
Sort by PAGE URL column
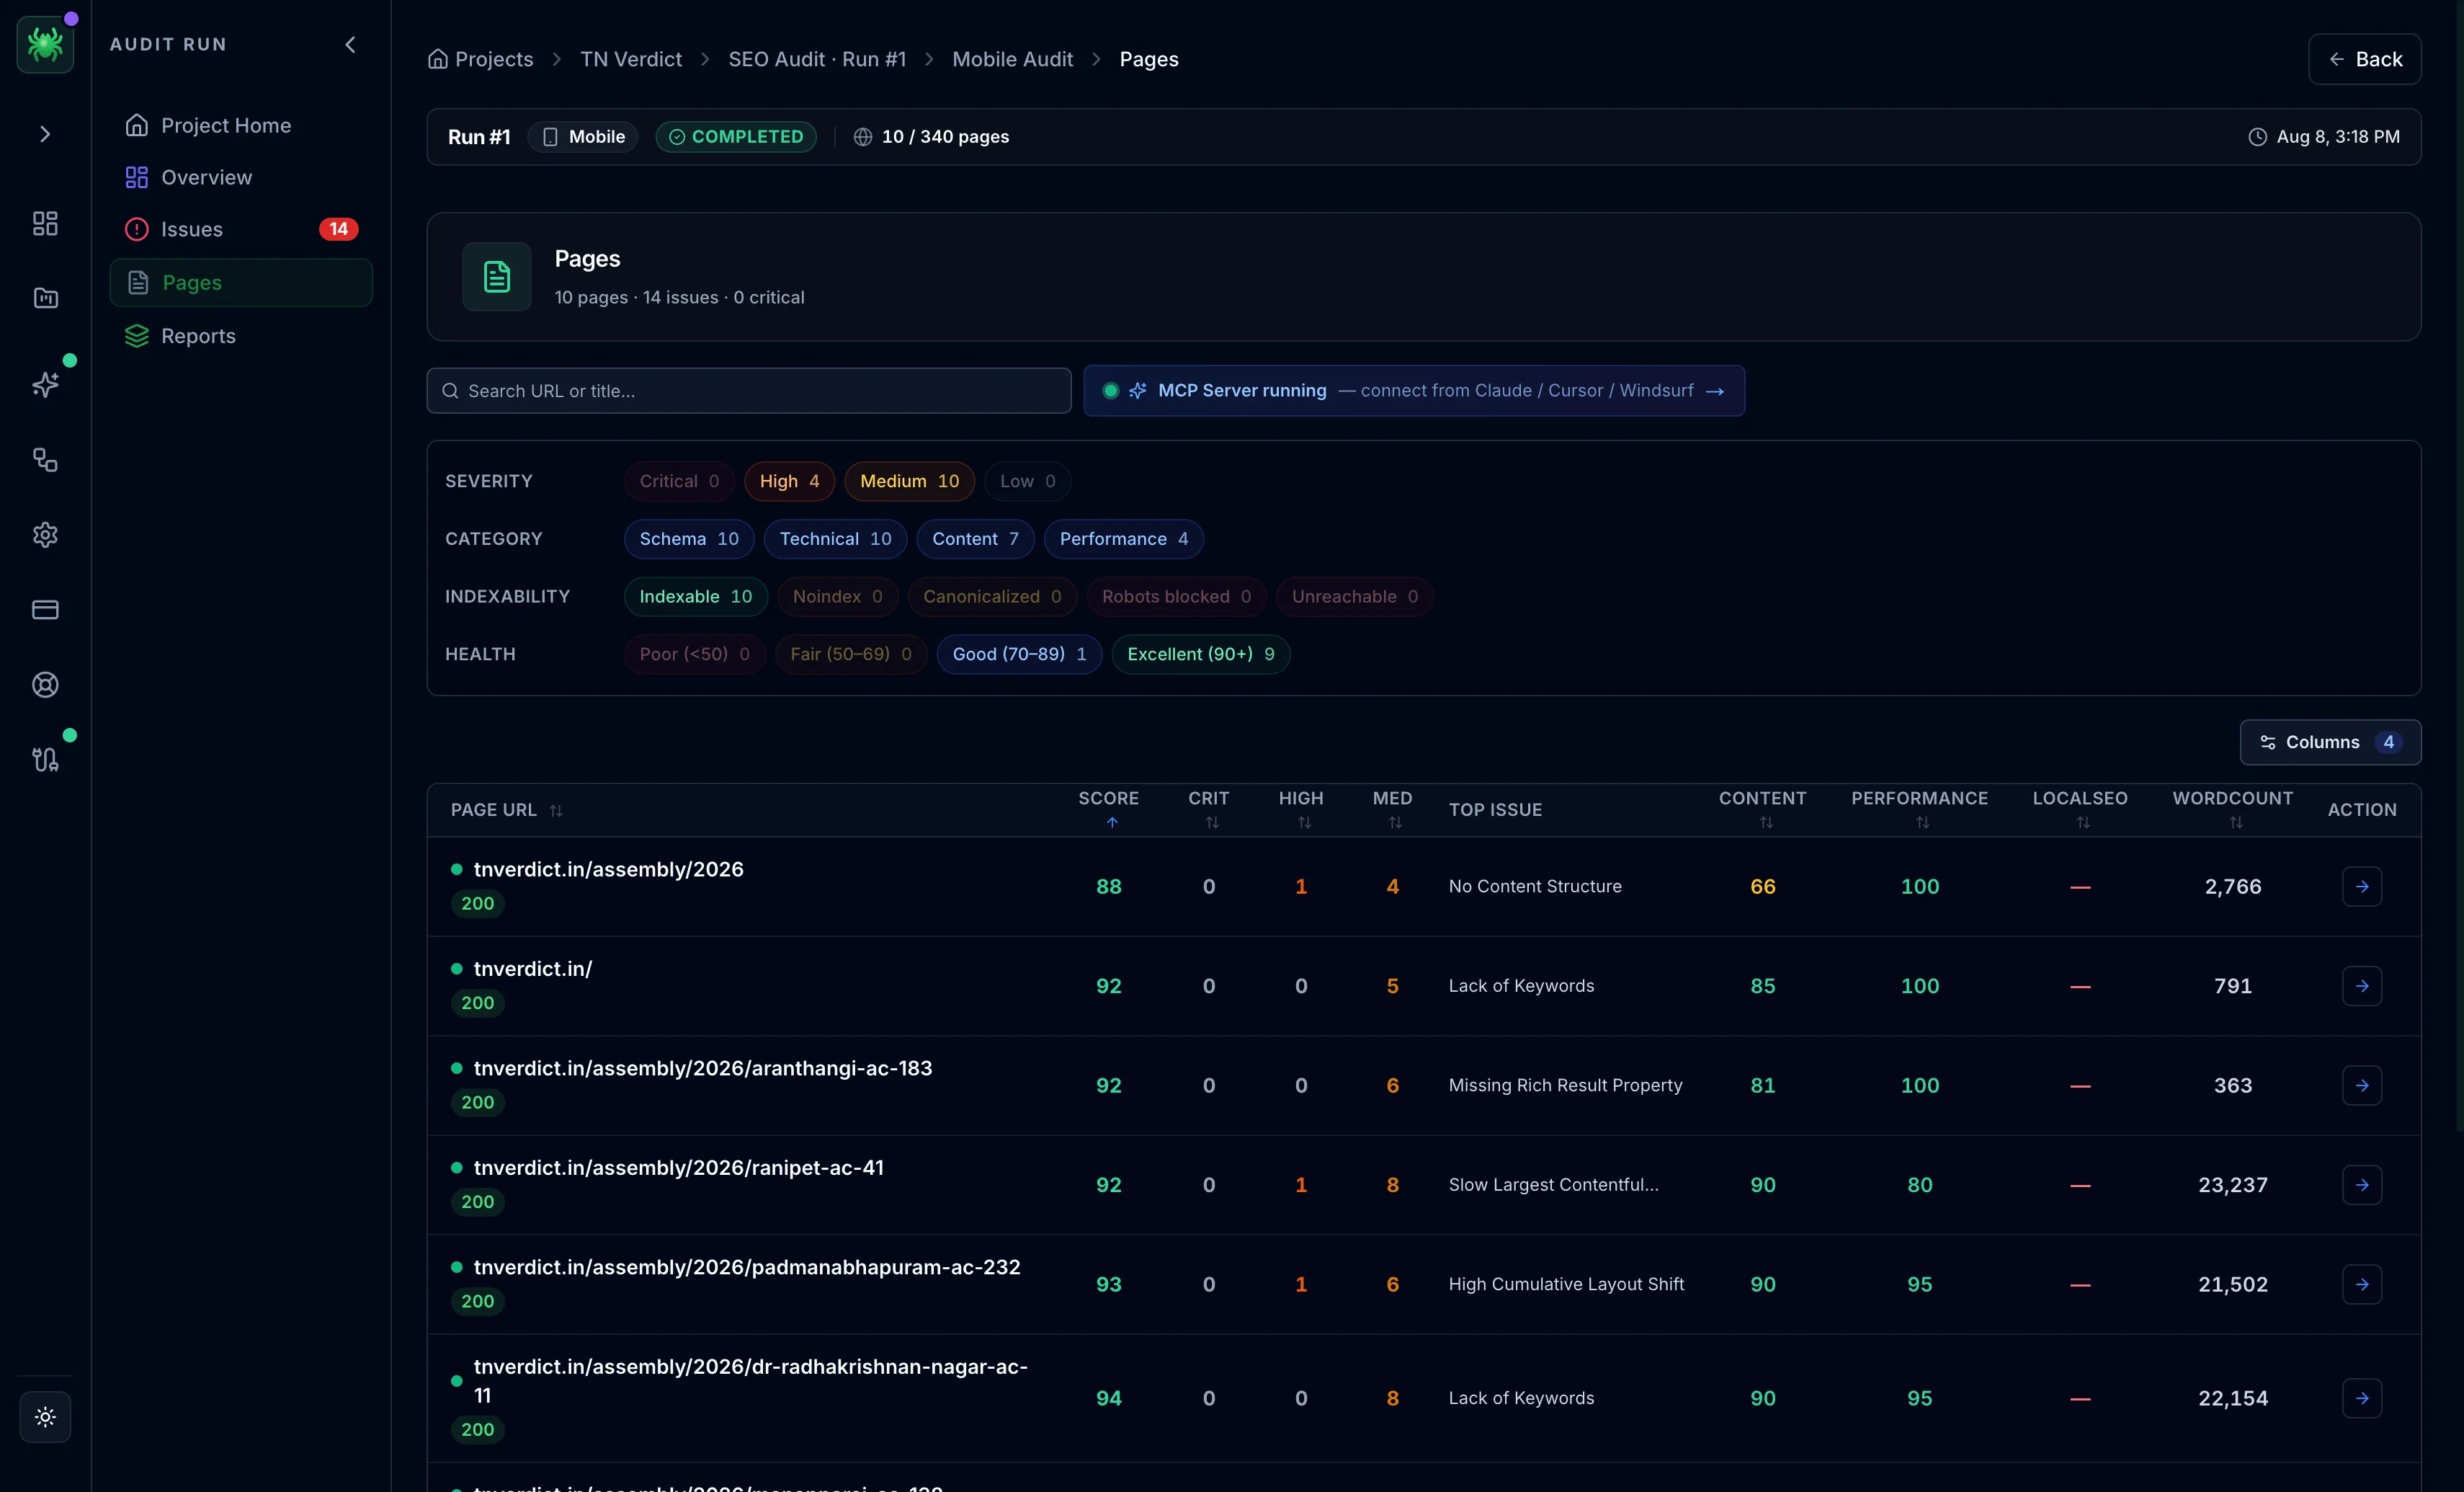[507, 809]
